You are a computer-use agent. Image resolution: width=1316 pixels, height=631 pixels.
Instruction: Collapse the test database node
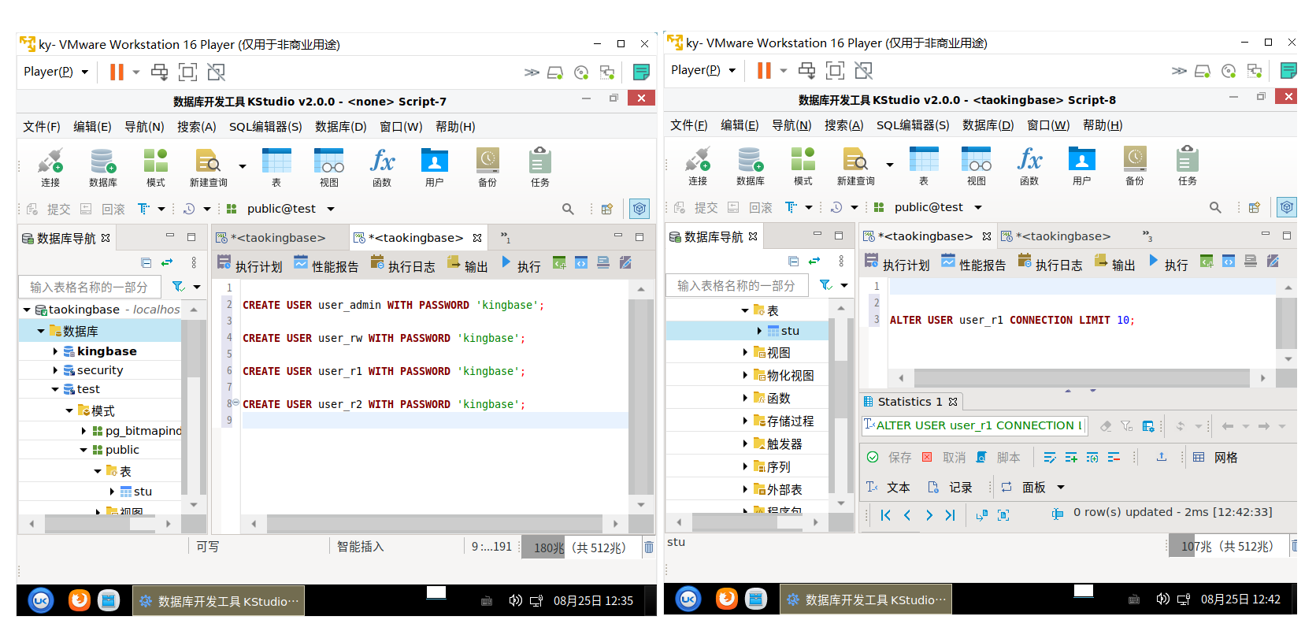(x=55, y=389)
